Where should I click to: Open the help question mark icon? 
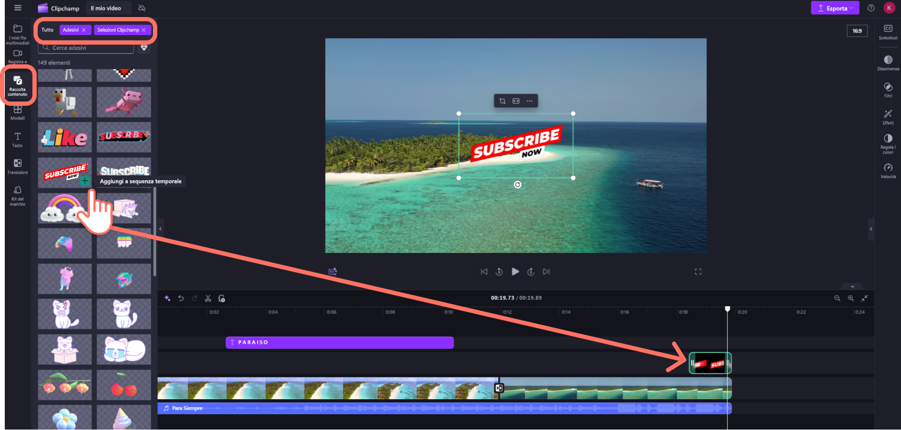[x=871, y=8]
